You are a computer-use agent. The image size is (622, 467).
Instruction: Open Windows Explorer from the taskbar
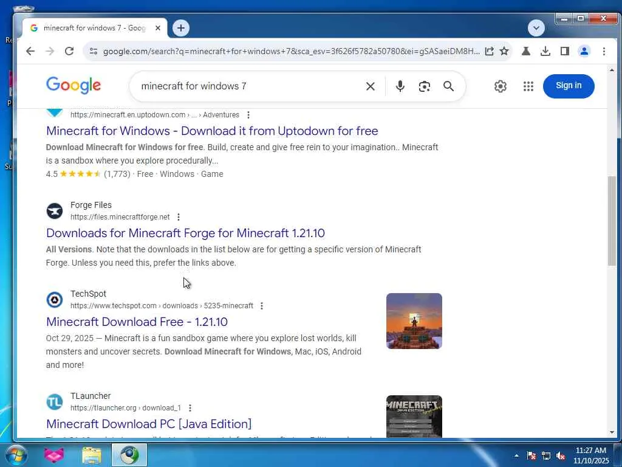[92, 455]
